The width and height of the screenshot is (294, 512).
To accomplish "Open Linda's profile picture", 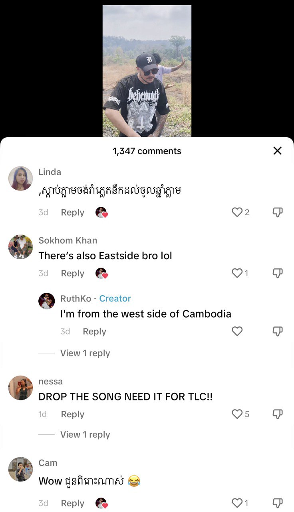I will 20,178.
